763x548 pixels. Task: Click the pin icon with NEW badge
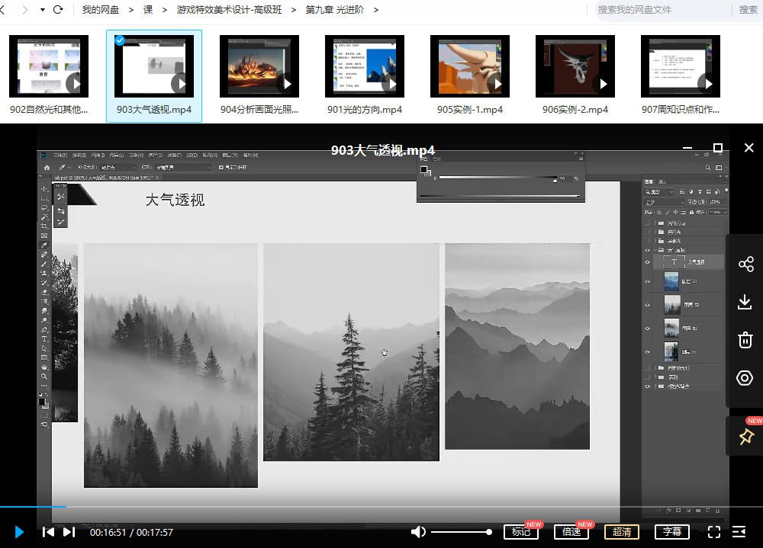coord(745,436)
